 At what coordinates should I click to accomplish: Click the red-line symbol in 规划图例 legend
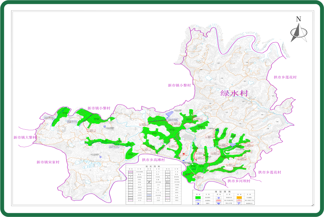(x=218, y=201)
